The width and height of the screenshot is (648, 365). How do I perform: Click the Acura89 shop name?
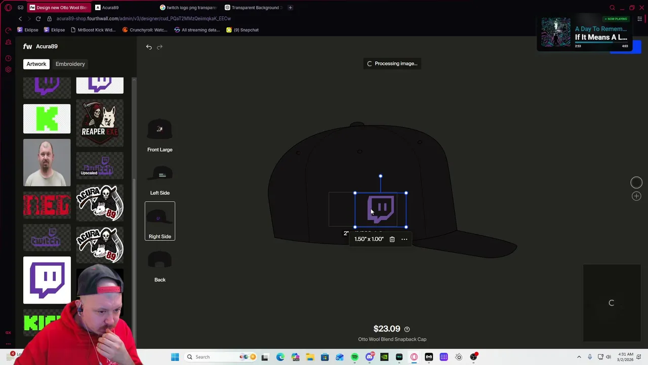(47, 46)
